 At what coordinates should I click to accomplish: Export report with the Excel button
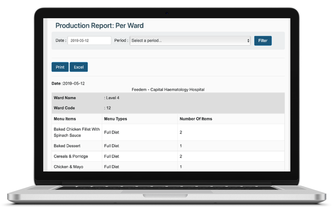tap(79, 67)
